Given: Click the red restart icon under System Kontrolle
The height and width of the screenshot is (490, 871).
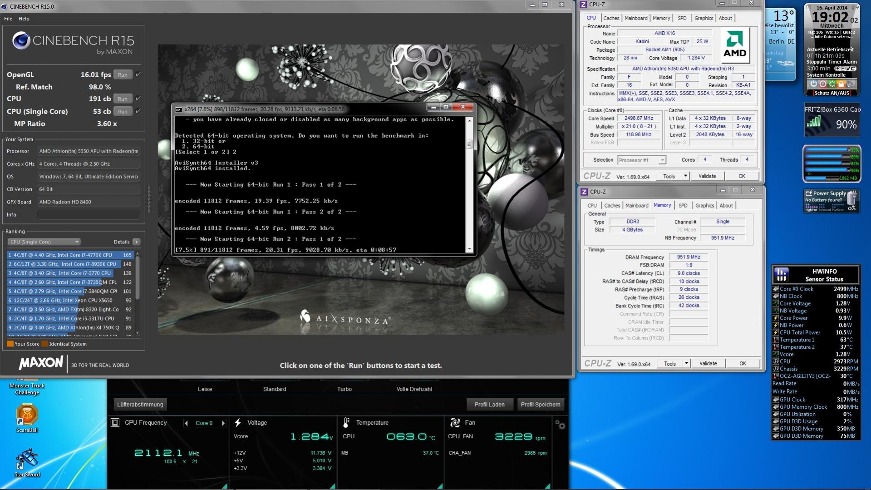Looking at the screenshot, I should click(x=822, y=84).
